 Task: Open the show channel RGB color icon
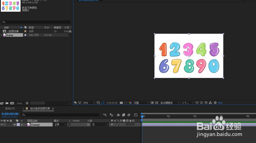[x=130, y=103]
